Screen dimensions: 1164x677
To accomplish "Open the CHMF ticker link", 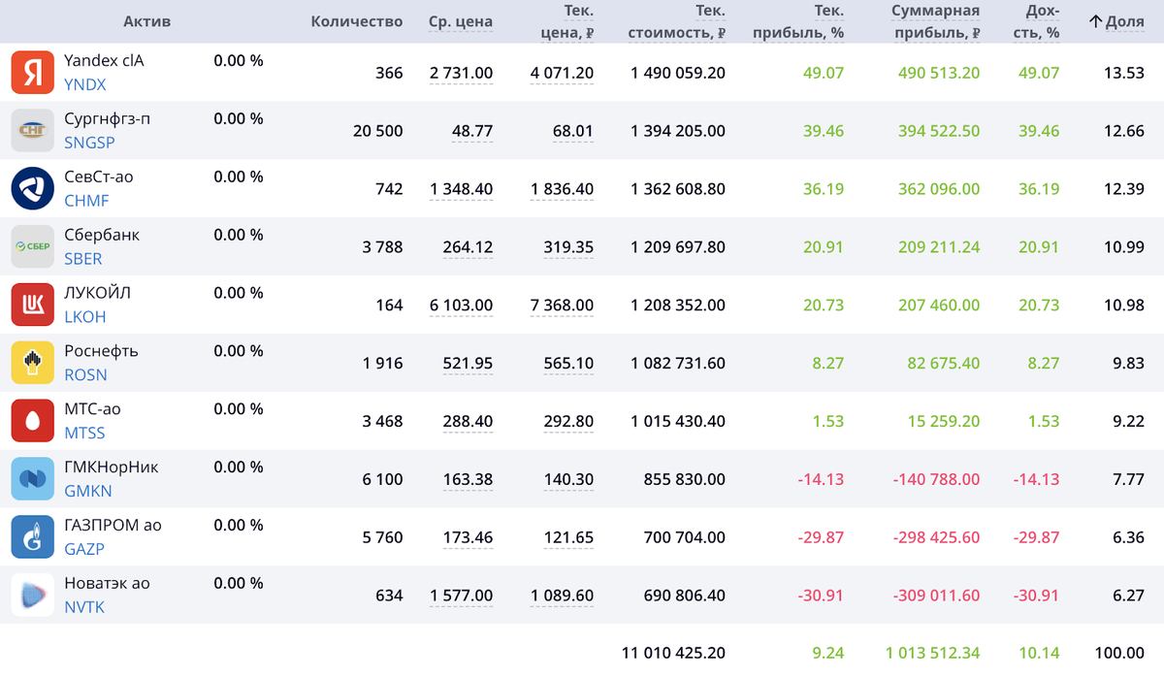I will (86, 201).
